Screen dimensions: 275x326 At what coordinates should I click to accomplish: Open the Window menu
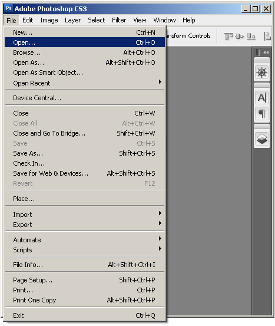point(164,20)
